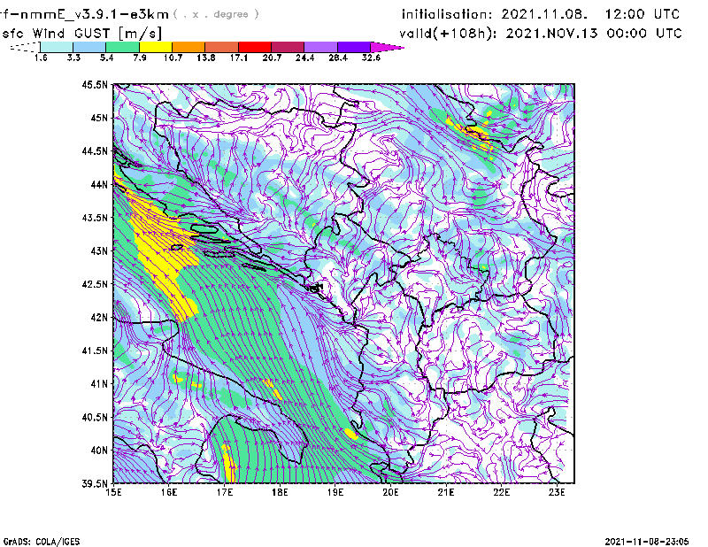Click the initialisation date '2021.11.08.' text
This screenshot has height=547, width=708.
(544, 14)
